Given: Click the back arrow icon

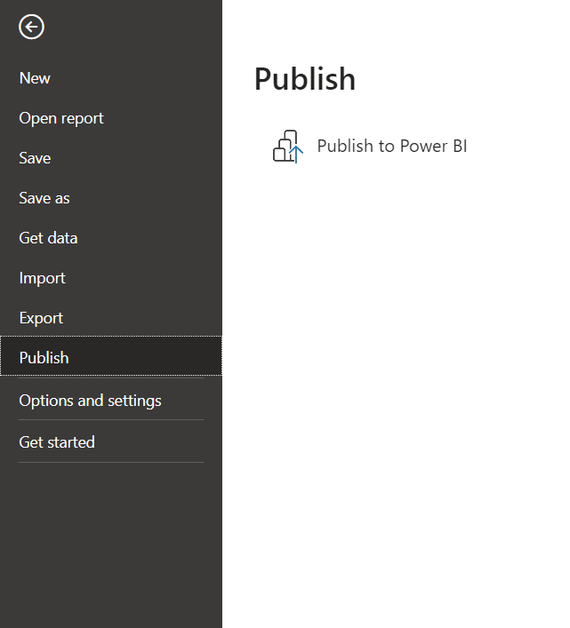Looking at the screenshot, I should point(31,27).
